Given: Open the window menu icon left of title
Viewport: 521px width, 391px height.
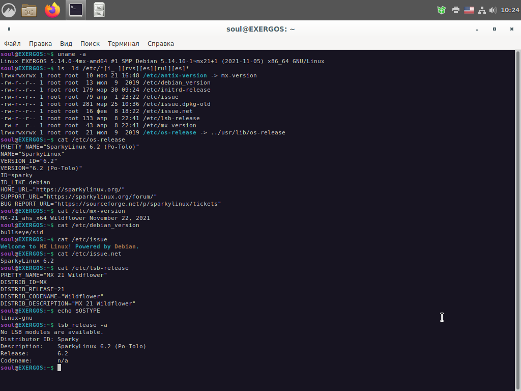Looking at the screenshot, I should pyautogui.click(x=9, y=29).
